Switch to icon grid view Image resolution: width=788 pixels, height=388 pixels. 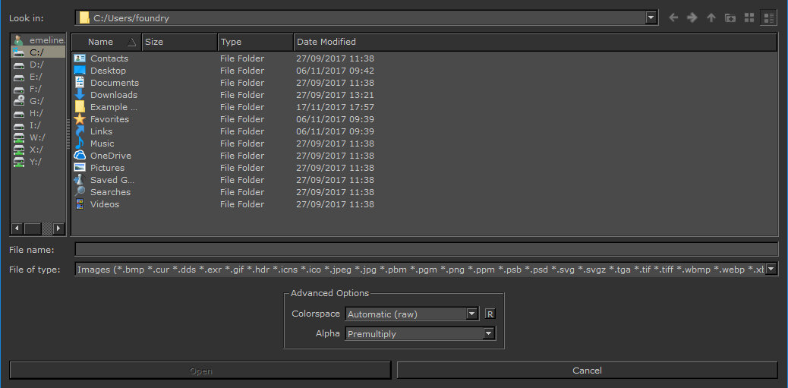(x=749, y=17)
